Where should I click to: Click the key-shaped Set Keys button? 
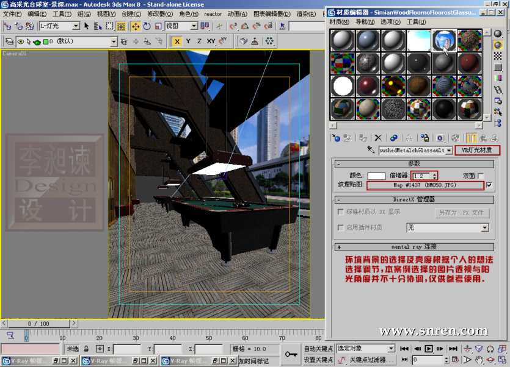[291, 354]
